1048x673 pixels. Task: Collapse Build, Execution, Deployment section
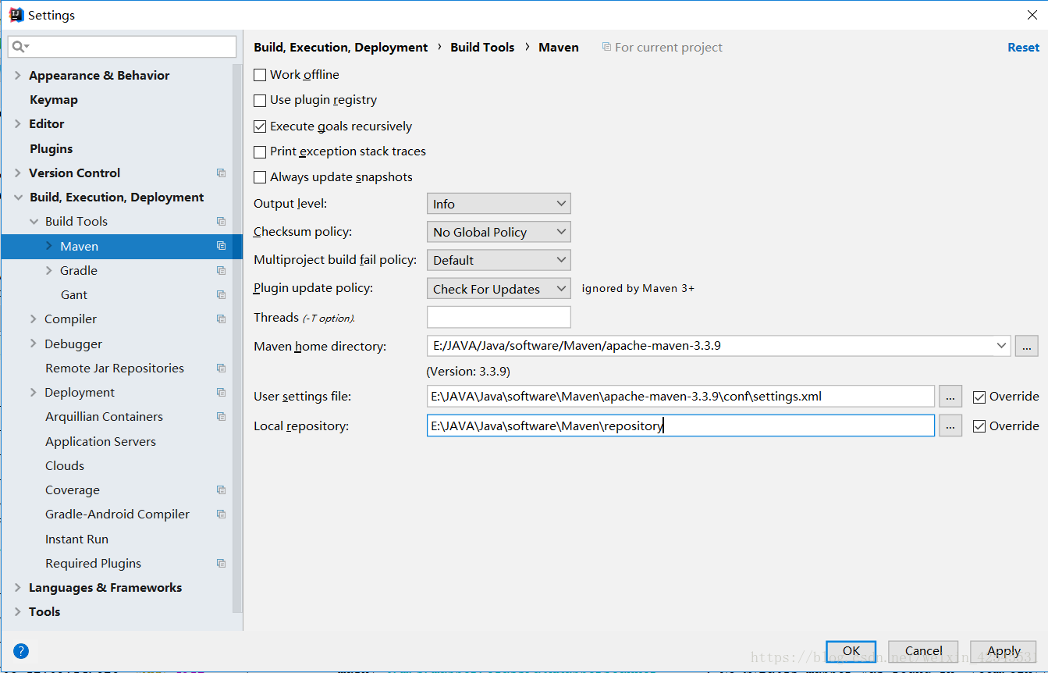point(17,198)
